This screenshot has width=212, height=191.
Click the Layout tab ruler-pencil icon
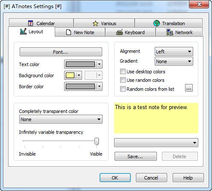(x=24, y=32)
